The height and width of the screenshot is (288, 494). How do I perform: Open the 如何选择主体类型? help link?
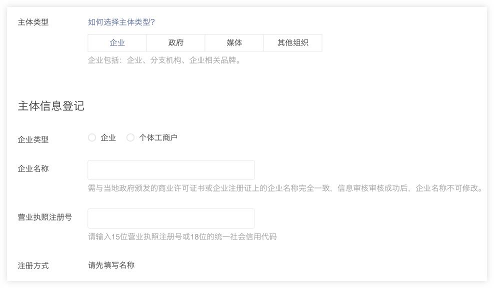(122, 21)
